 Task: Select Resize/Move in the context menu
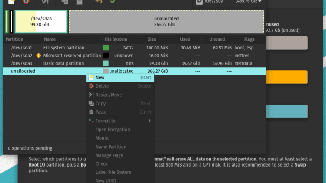tap(109, 95)
